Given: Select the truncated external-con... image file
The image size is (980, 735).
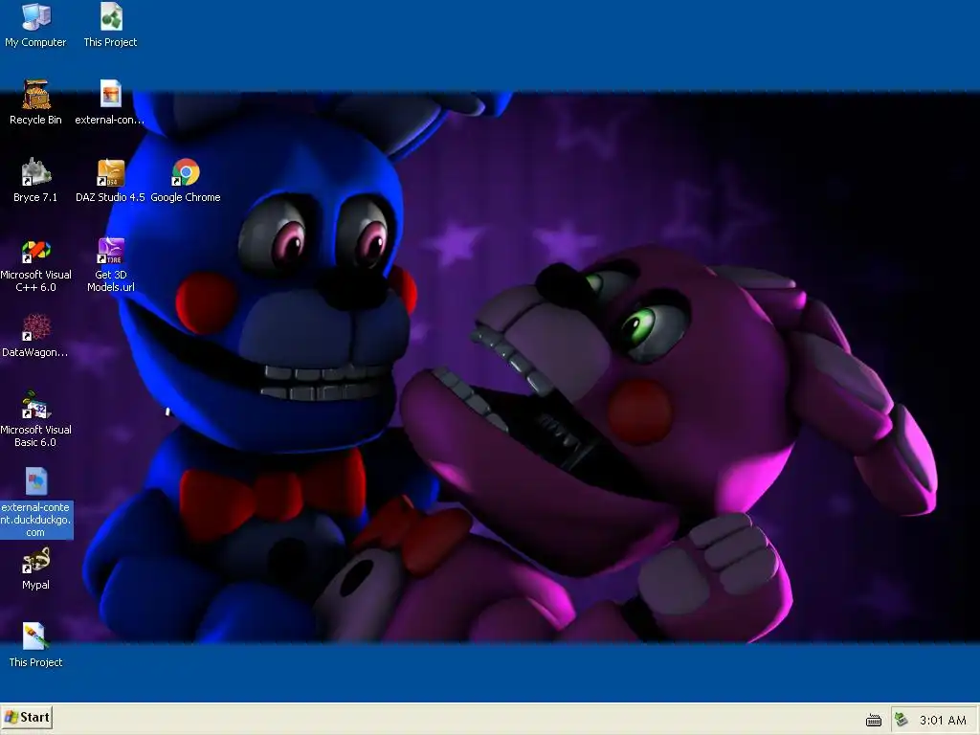Looking at the screenshot, I should coord(110,102).
